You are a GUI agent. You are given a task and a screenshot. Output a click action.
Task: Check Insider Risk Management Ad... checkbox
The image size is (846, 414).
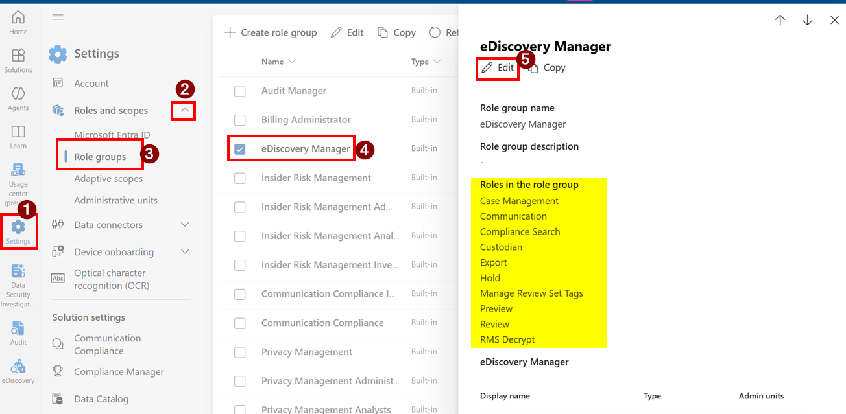click(240, 207)
